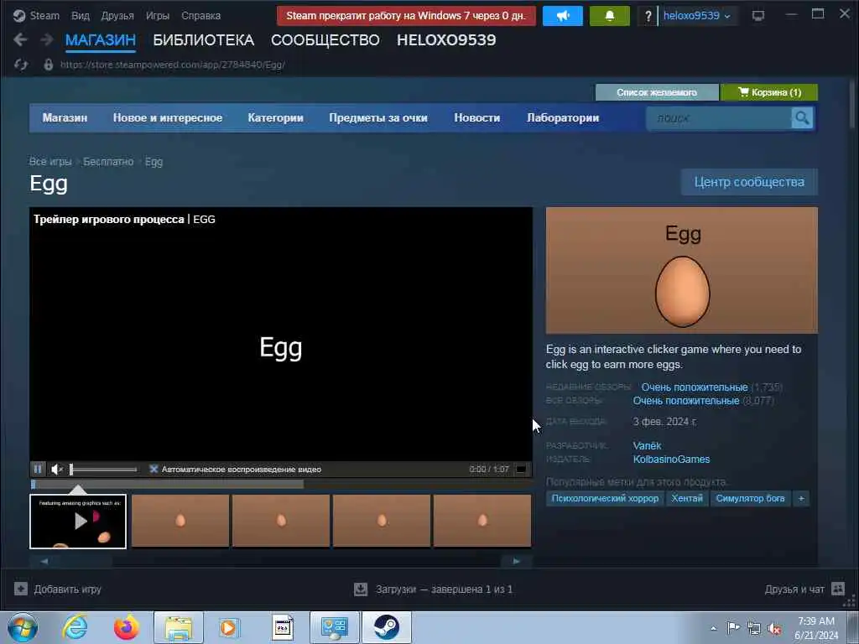Click the lock icon beside the URL
Image resolution: width=859 pixels, height=644 pixels.
click(x=49, y=65)
